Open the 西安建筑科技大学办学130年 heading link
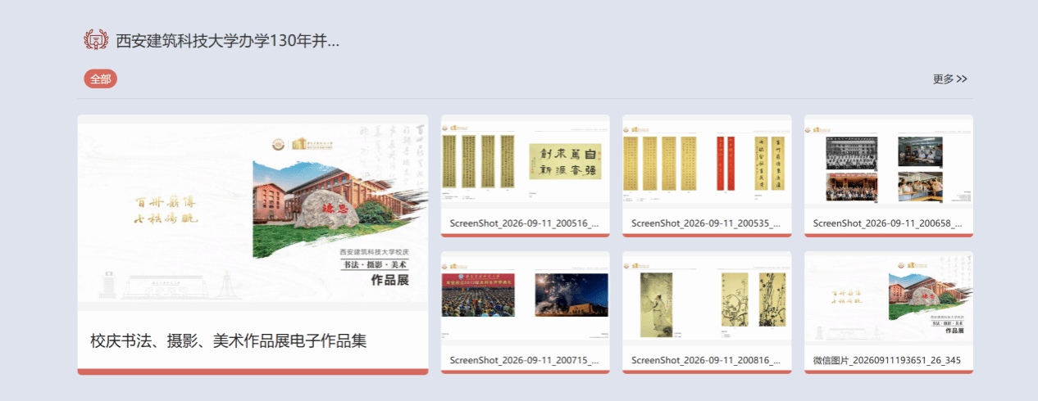 point(227,41)
